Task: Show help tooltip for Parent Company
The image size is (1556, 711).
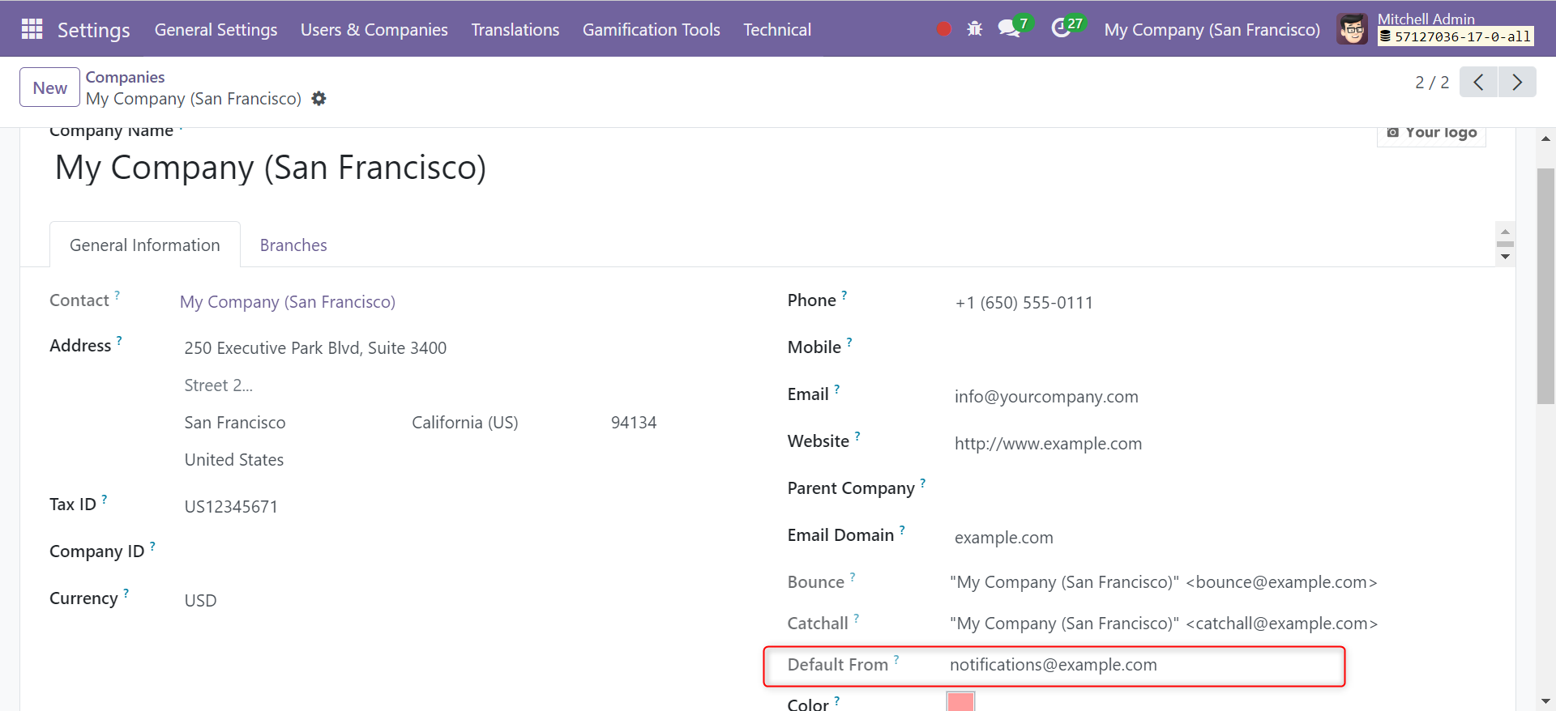Action: coord(923,483)
